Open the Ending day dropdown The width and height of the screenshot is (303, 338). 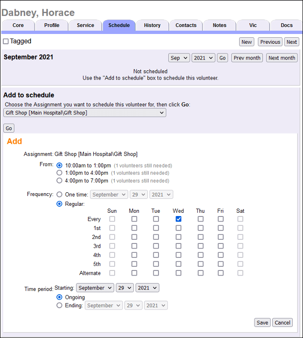(x=134, y=305)
